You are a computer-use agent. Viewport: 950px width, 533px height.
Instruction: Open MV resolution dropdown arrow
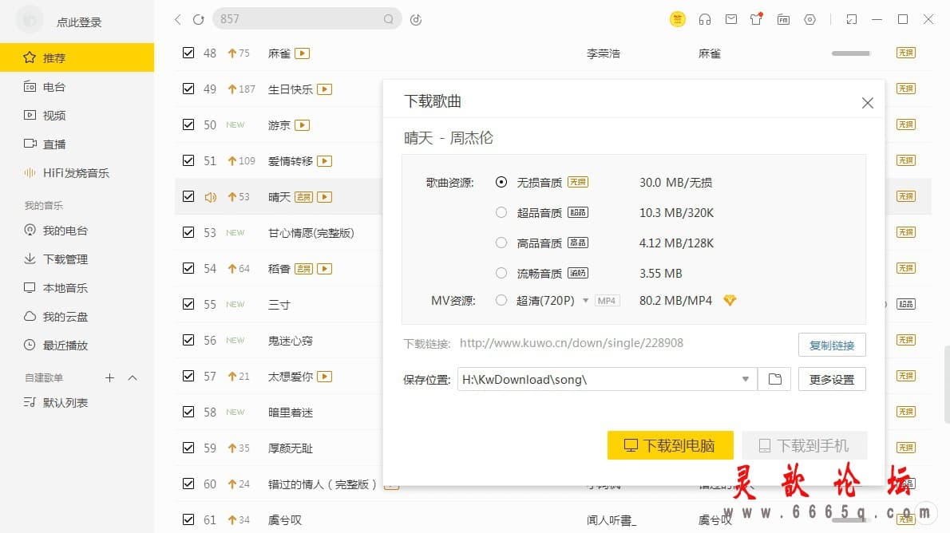tap(585, 301)
